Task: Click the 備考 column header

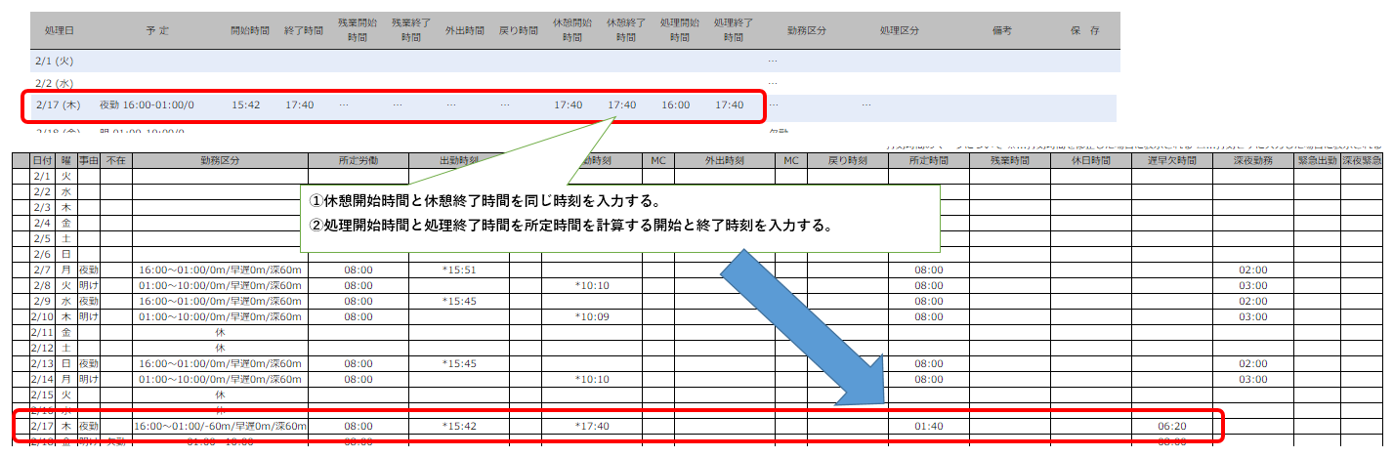Action: (x=1000, y=30)
